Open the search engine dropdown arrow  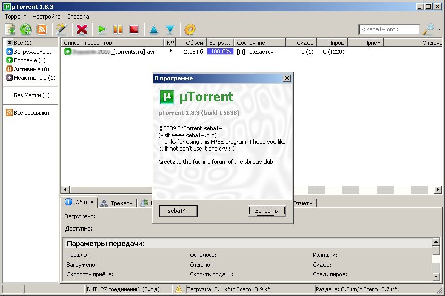(x=439, y=29)
